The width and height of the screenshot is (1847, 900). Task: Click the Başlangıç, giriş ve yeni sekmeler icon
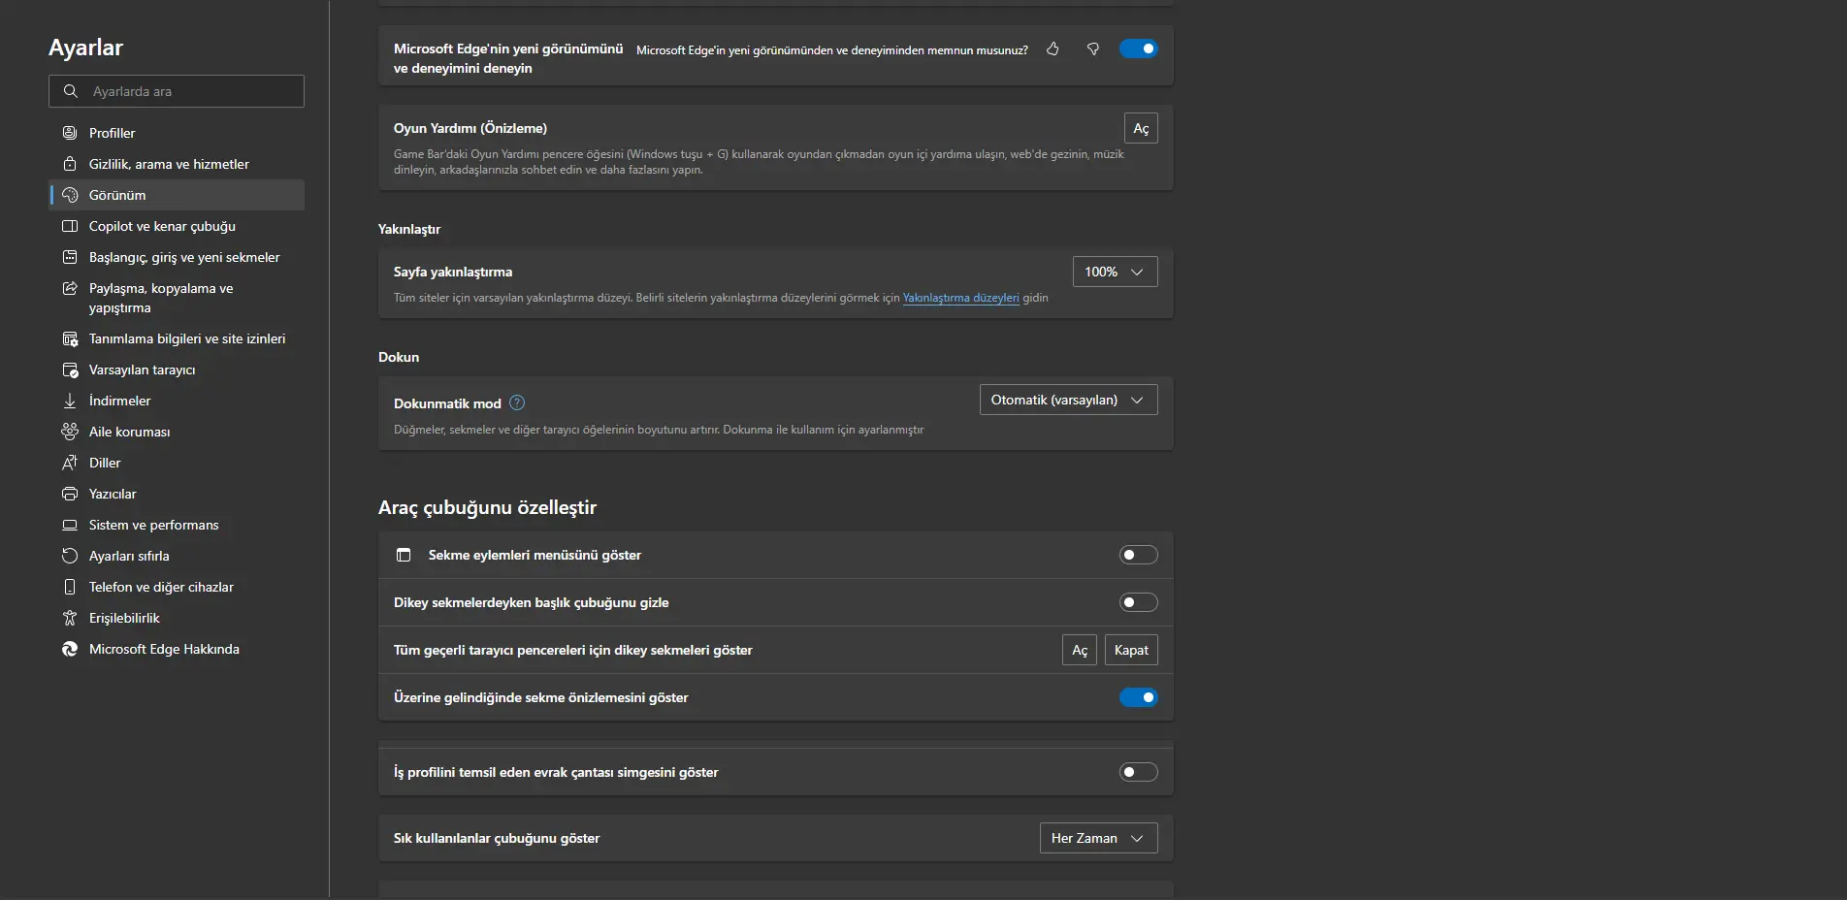70,257
